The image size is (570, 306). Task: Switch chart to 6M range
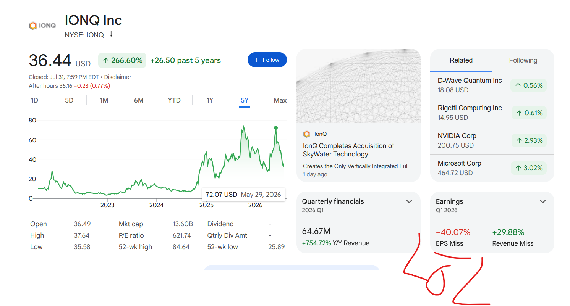(139, 100)
